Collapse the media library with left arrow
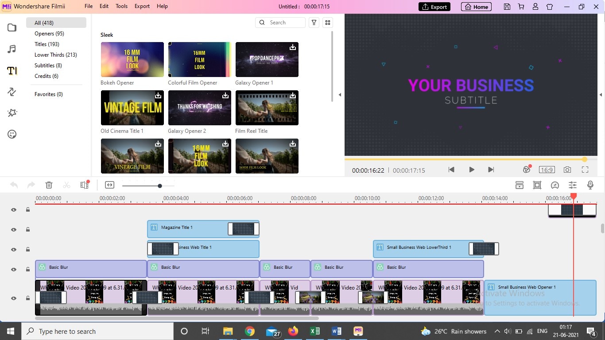This screenshot has width=605, height=340. pyautogui.click(x=340, y=95)
